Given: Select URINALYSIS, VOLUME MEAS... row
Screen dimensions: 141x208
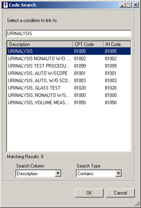Looking at the screenshot, I should (x=69, y=103).
